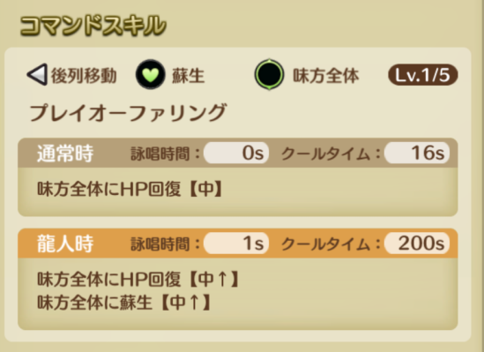Click the 味方全体にHP回復【中↑】 effect line
Image resolution: width=484 pixels, height=352 pixels.
click(138, 279)
